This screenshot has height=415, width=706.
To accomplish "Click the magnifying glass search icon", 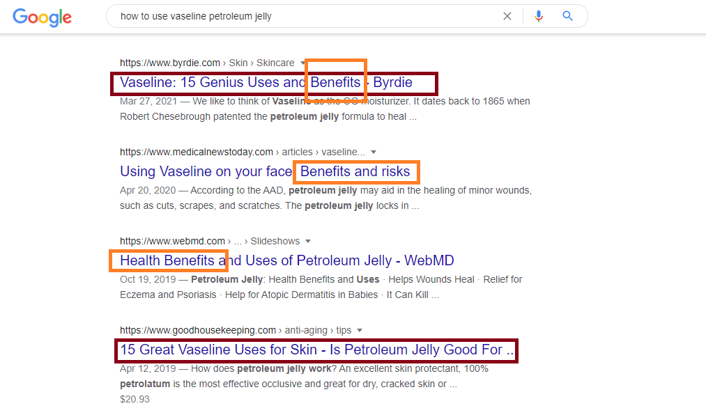I will [568, 16].
